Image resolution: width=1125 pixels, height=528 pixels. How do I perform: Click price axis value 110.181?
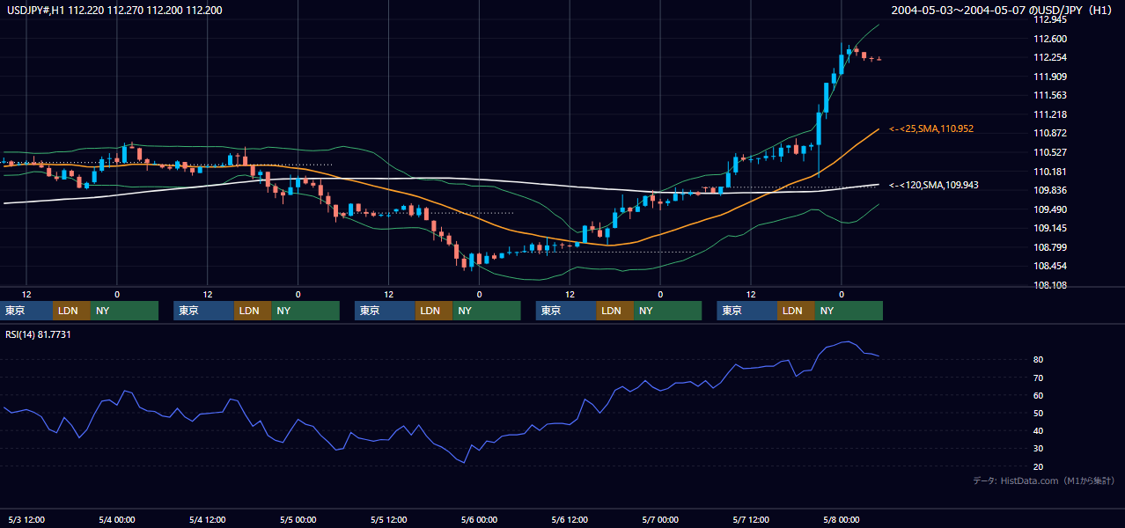pos(1051,172)
